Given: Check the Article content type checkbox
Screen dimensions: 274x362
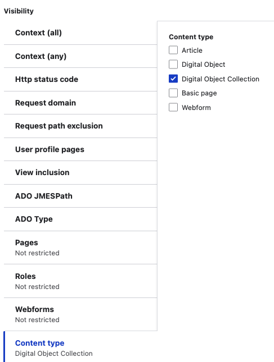Looking at the screenshot, I should [173, 50].
